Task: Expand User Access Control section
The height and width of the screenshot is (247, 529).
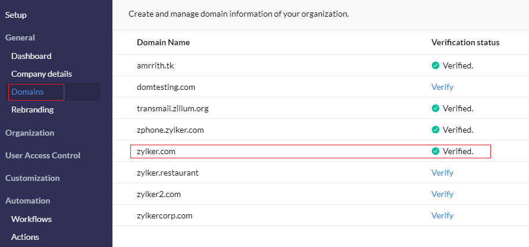Action: coord(43,155)
